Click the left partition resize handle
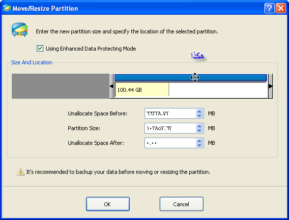The width and height of the screenshot is (289, 220). [x=112, y=86]
